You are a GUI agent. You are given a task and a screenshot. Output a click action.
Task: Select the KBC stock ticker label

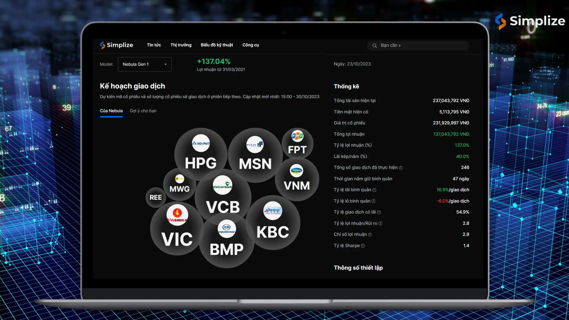coord(273,232)
